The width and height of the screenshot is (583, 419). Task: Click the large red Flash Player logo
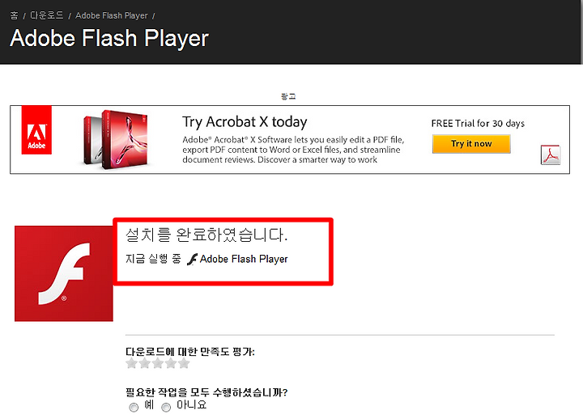point(64,273)
